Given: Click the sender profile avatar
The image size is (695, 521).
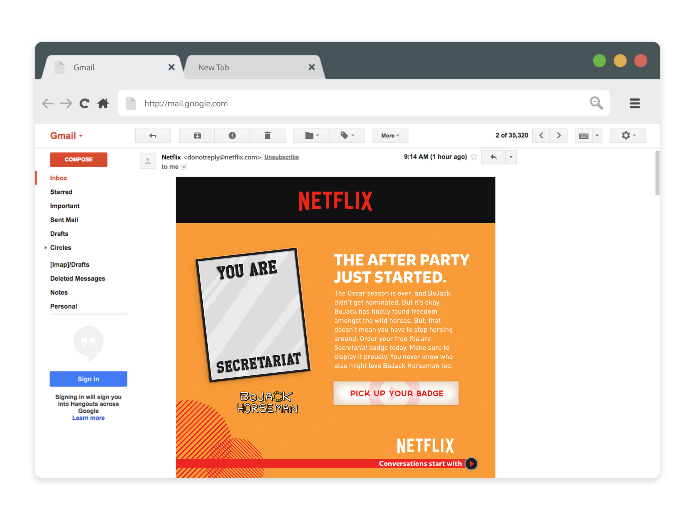Looking at the screenshot, I should [147, 161].
